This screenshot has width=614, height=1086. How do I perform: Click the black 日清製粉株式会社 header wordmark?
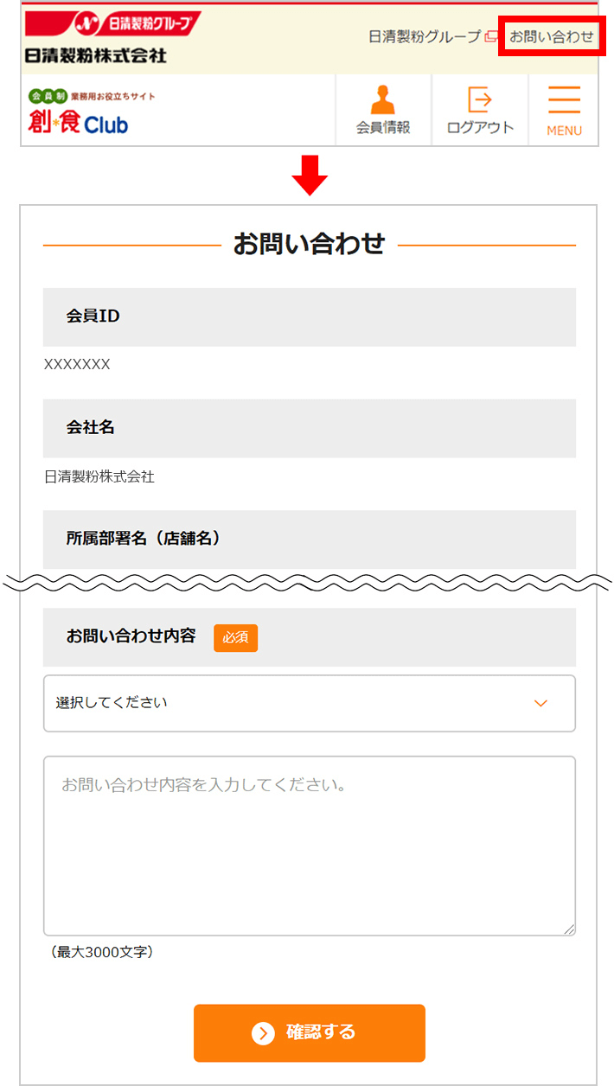(96, 55)
